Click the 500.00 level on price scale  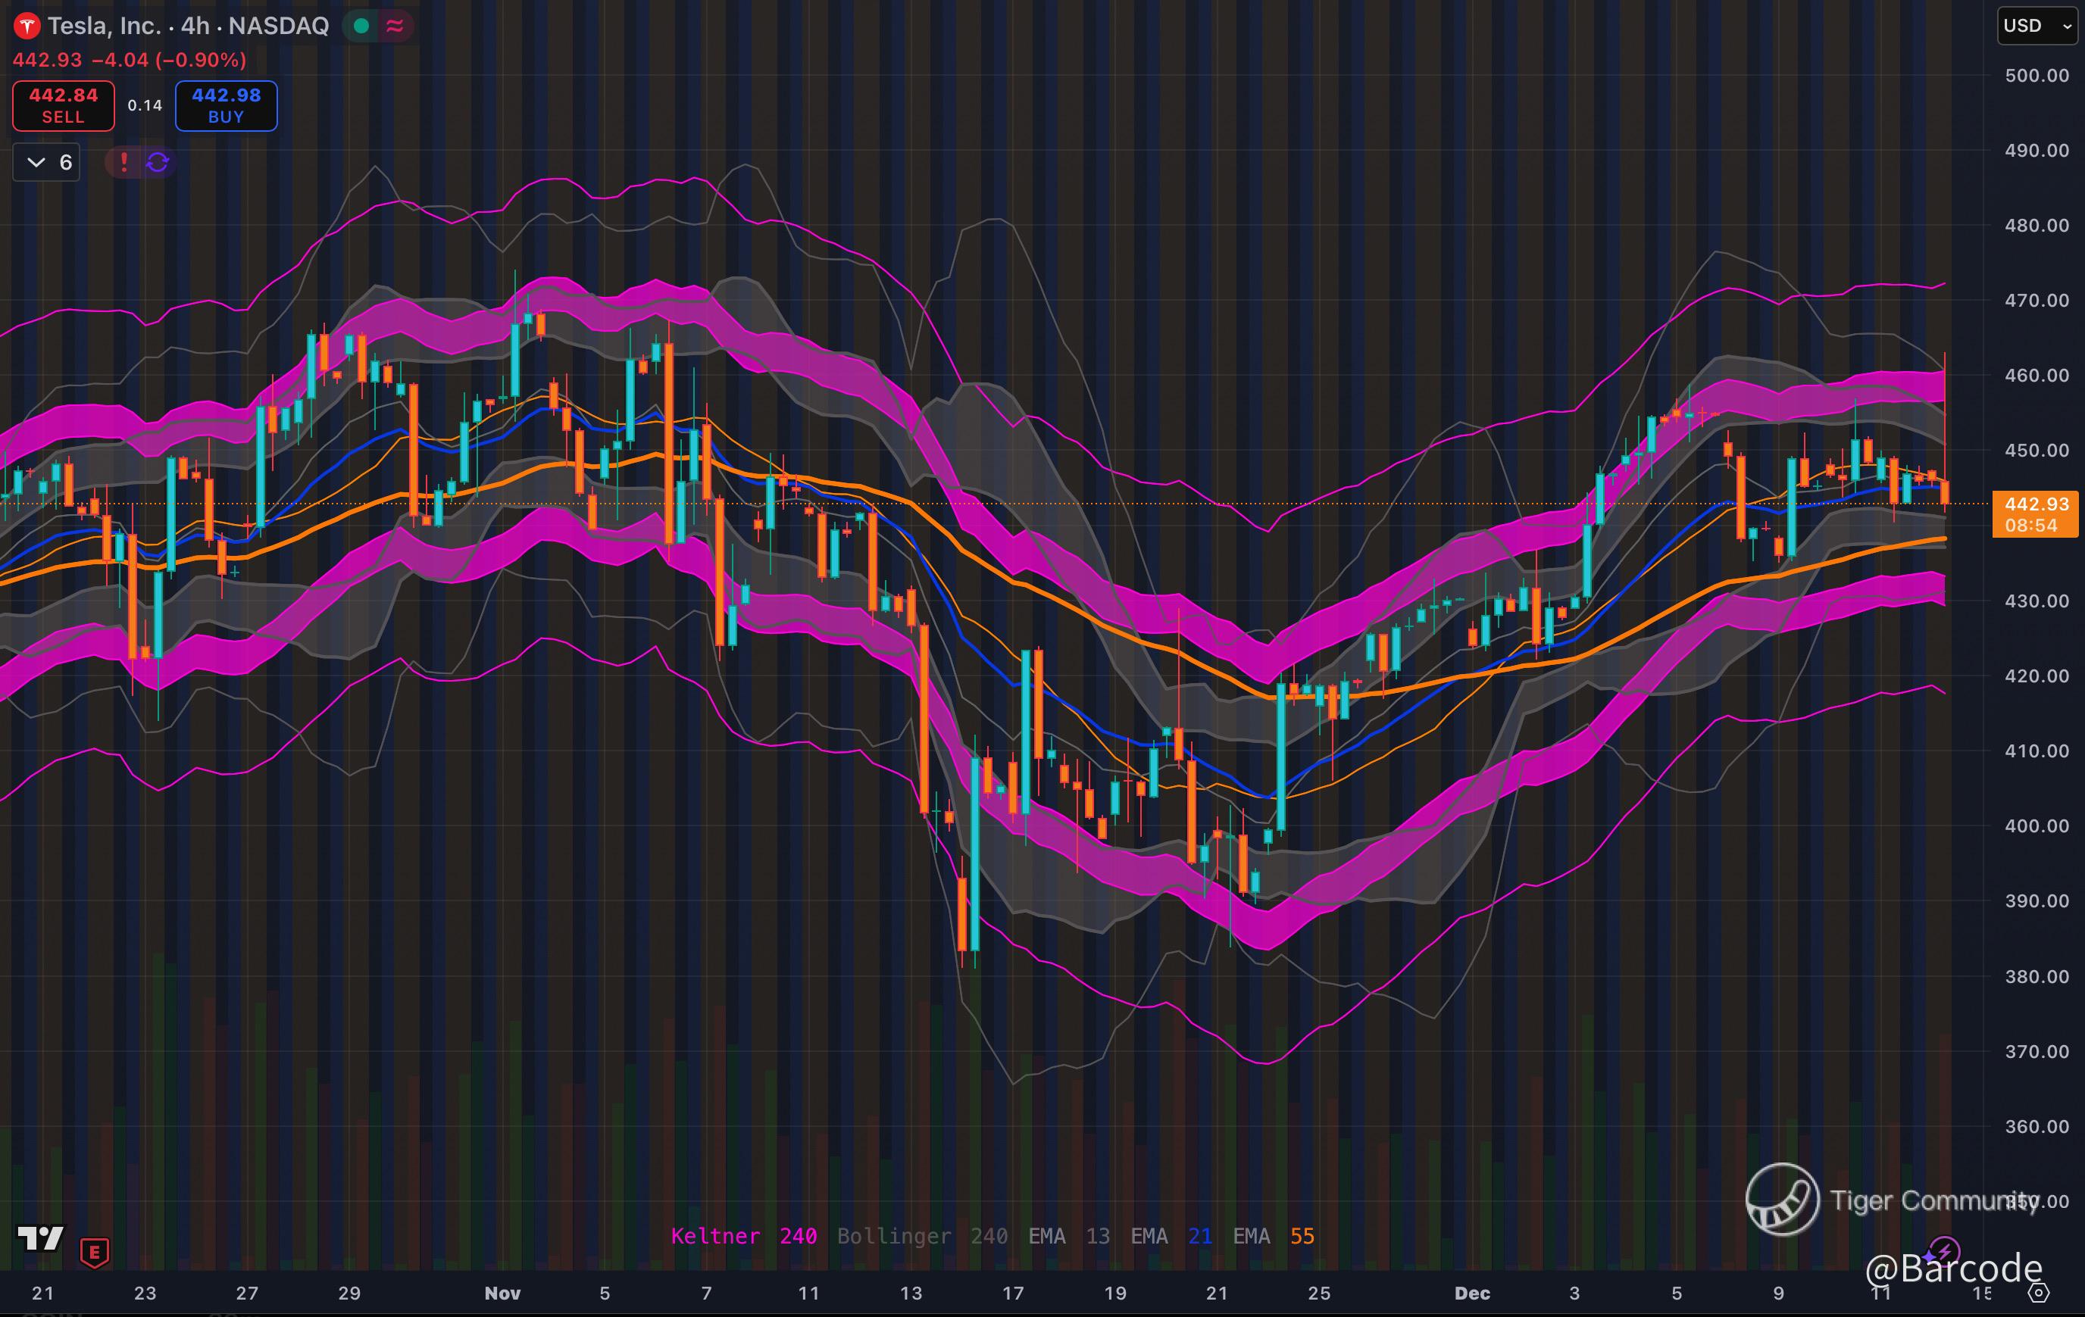pos(2037,75)
